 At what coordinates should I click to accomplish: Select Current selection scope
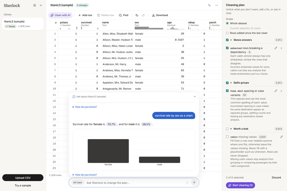[x=227, y=28]
